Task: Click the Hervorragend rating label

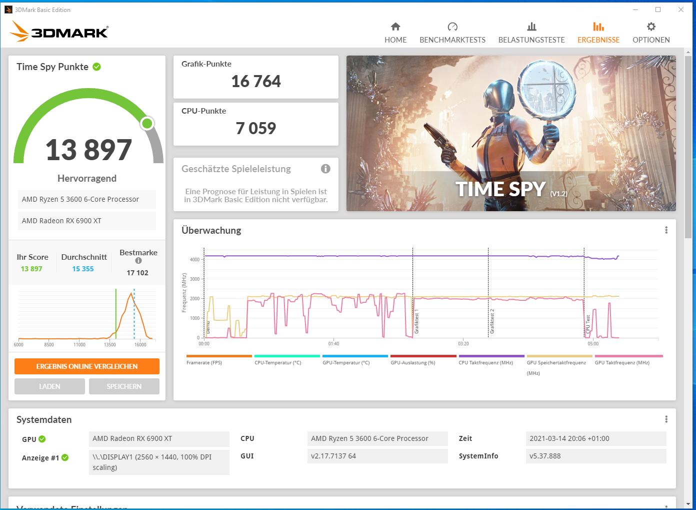Action: (x=87, y=178)
